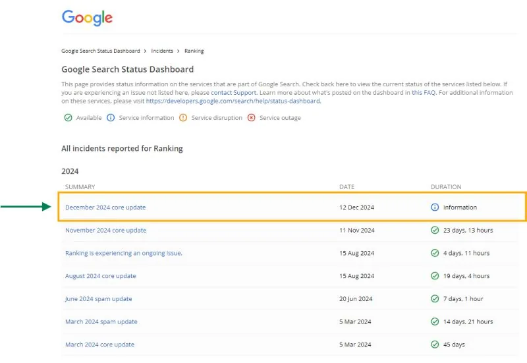
Task: Select the 5 Mar 2024 date of March spam update
Action: click(x=355, y=321)
